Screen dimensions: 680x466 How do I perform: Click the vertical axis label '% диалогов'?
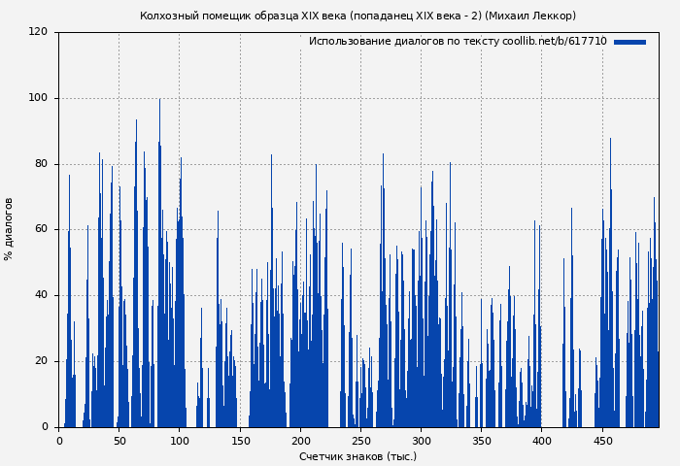pos(10,229)
